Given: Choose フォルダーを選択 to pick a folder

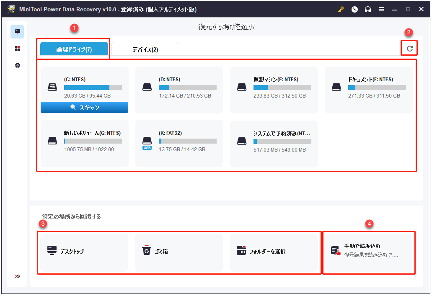Looking at the screenshot, I should pyautogui.click(x=274, y=252).
